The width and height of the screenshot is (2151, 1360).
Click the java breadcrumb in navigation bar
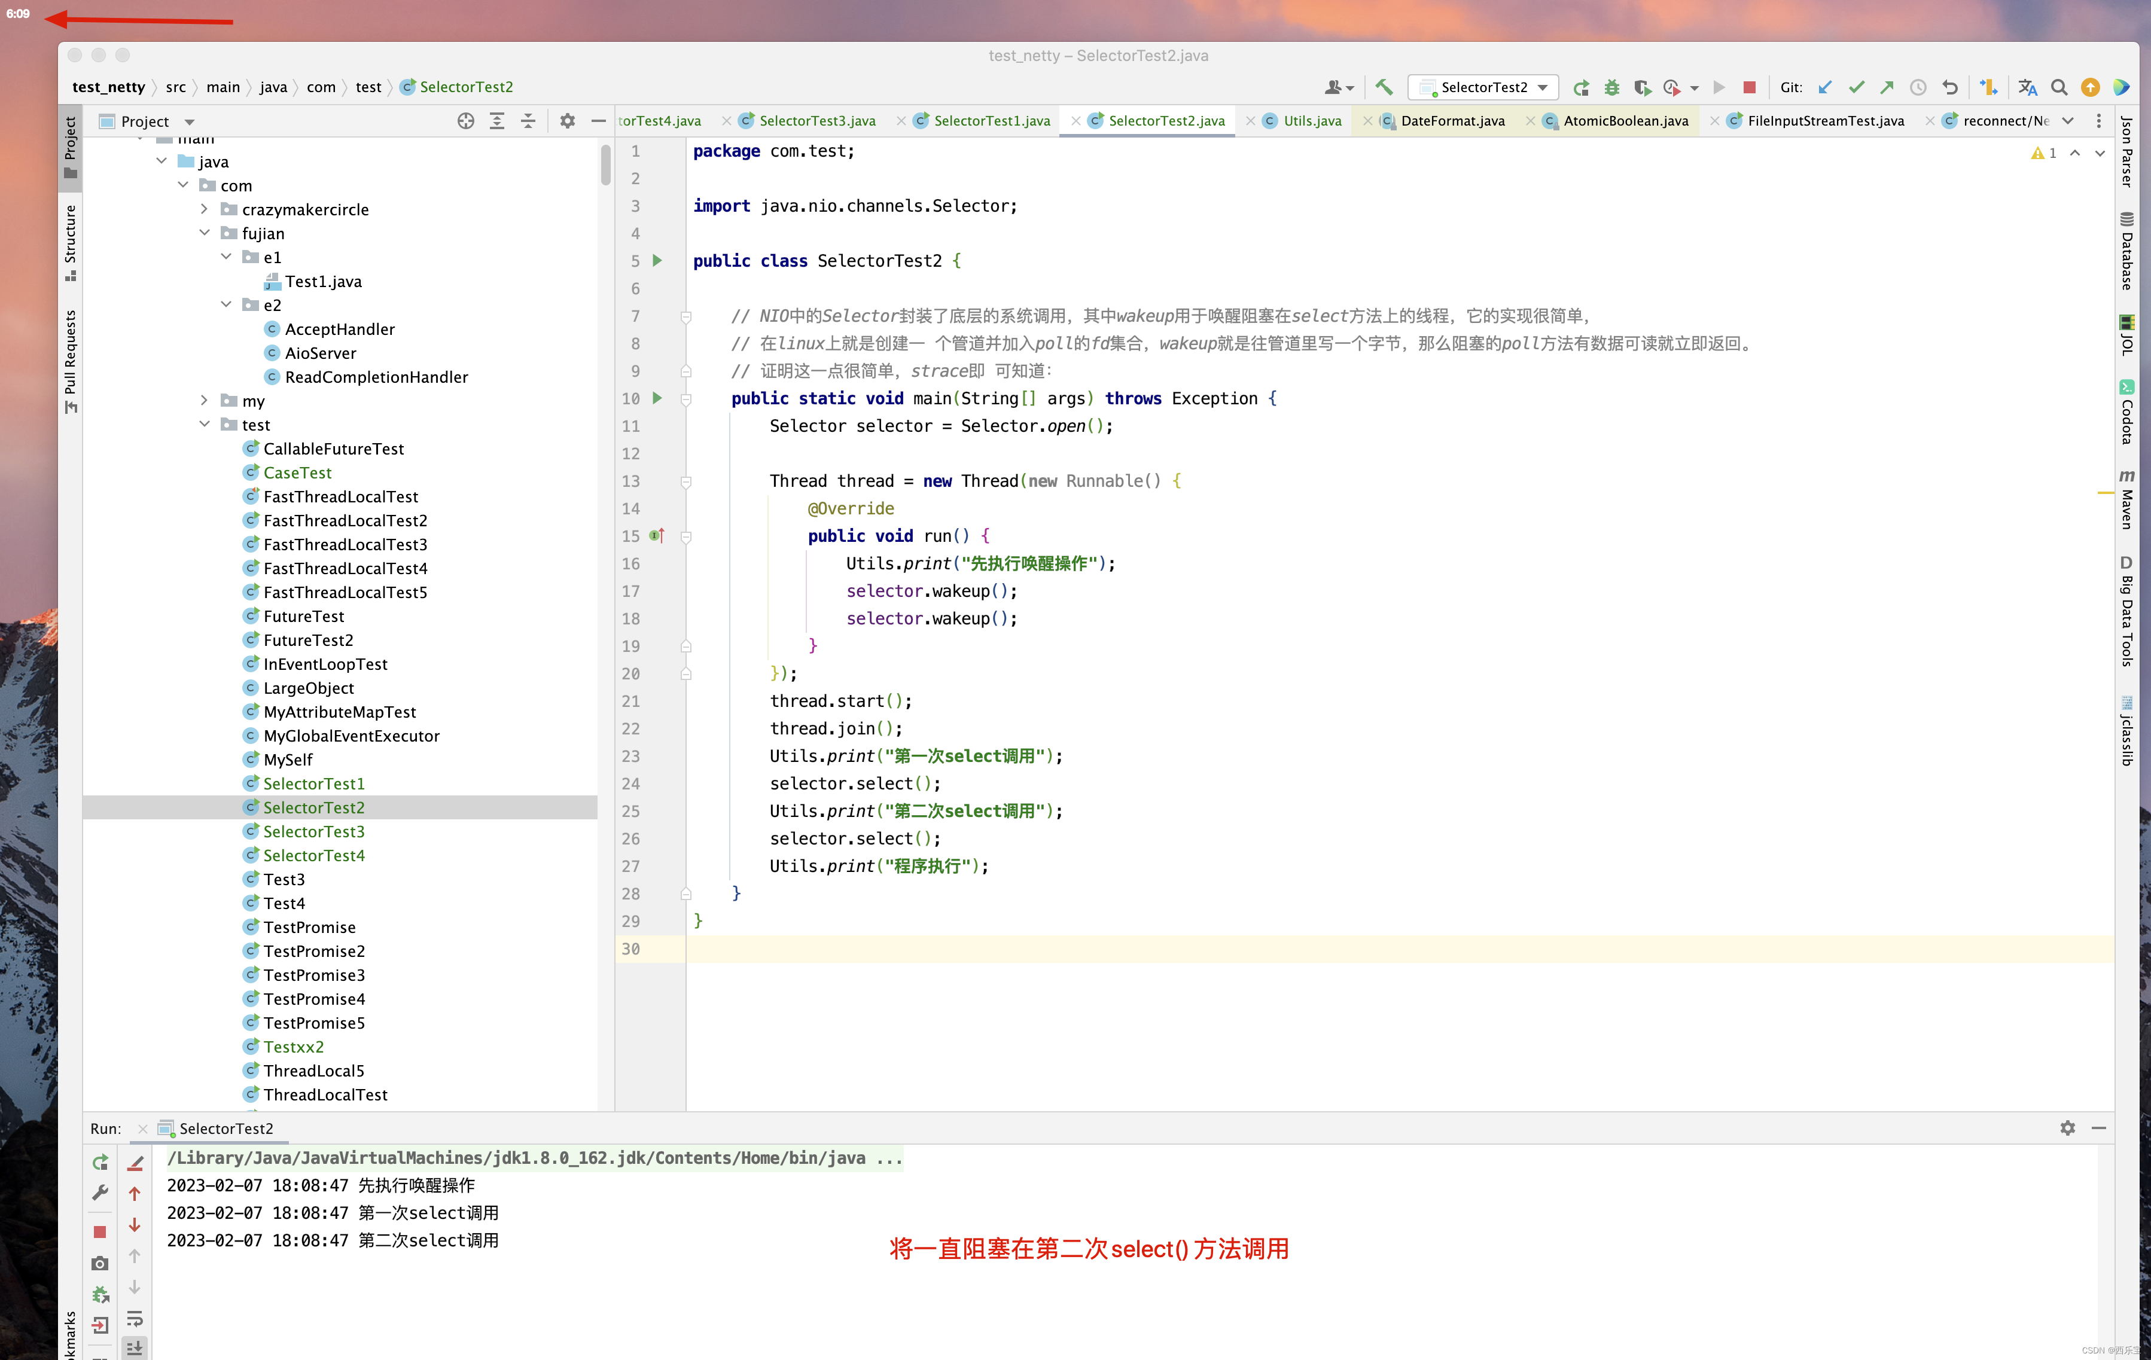pyautogui.click(x=273, y=87)
